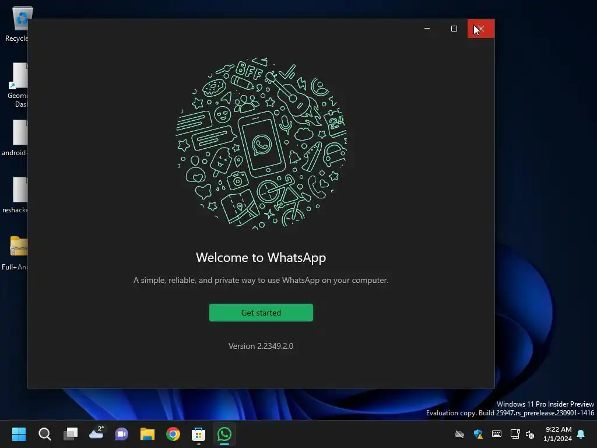Select the android desktop file icon
This screenshot has height=448, width=597.
coord(15,138)
